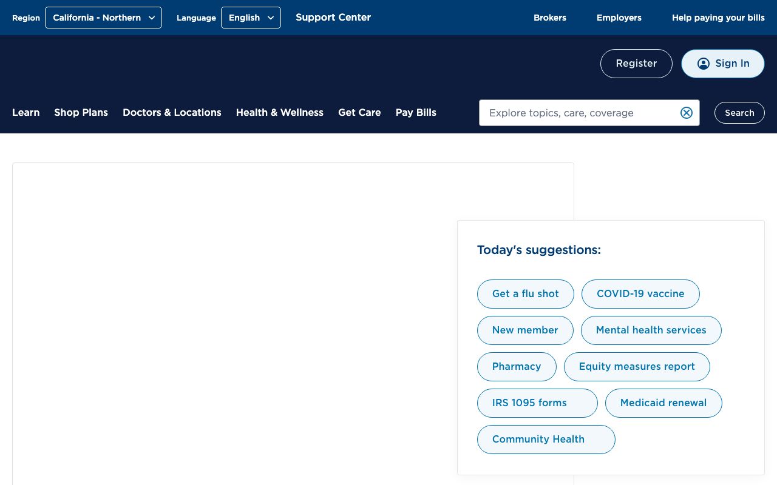The height and width of the screenshot is (485, 777).
Task: Click the Sign In button
Action: click(722, 64)
